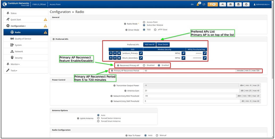275x139 pixels.
Task: Move Cambium_Primary AP up in list
Action: (x=111, y=53)
